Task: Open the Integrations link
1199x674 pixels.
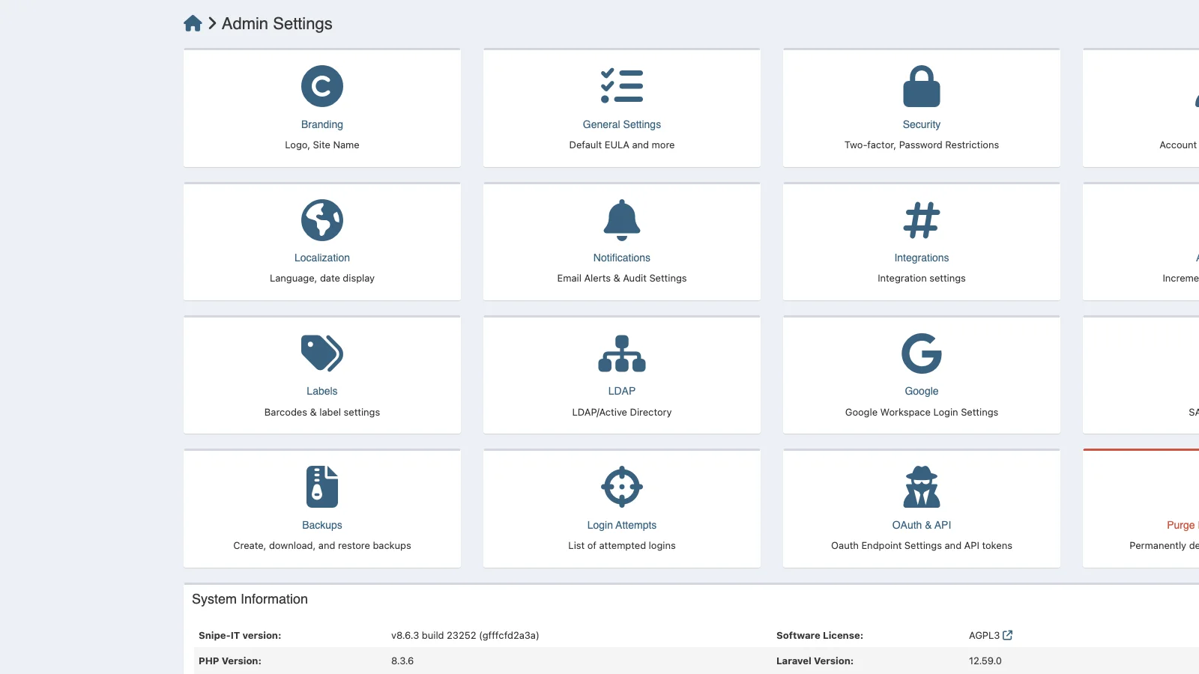Action: pos(922,258)
